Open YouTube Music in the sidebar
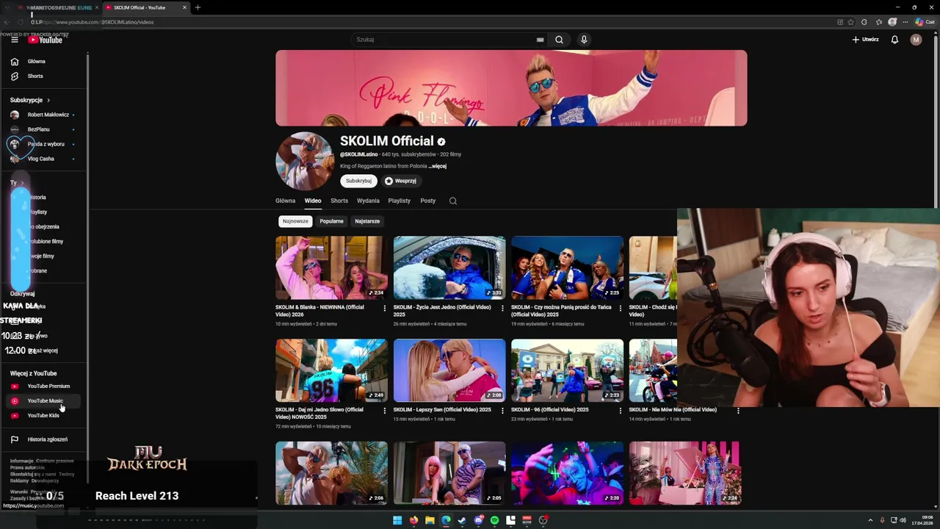Viewport: 940px width, 529px height. pos(44,400)
